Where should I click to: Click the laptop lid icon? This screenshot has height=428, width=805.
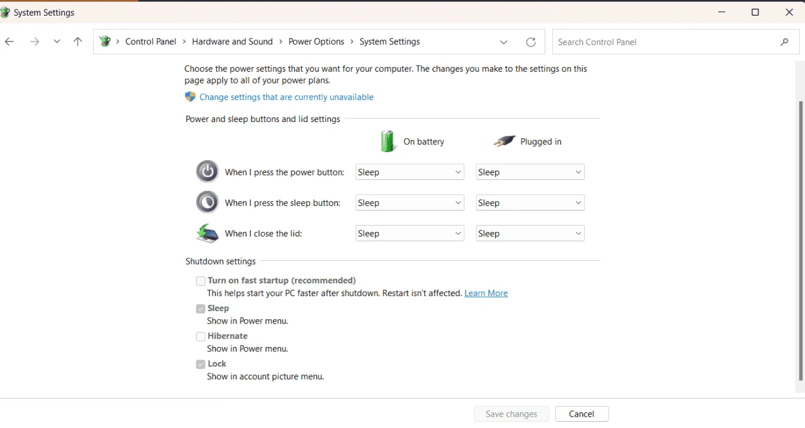click(208, 233)
